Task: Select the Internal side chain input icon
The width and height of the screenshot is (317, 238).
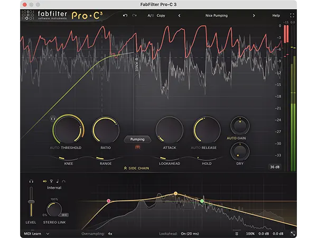Action: (x=45, y=181)
